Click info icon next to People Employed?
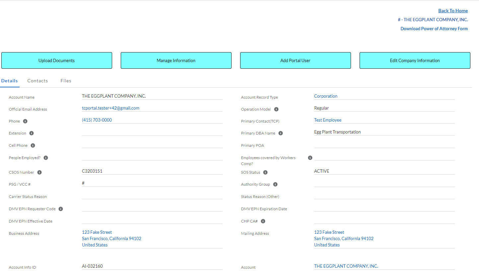Screen dimensions: 479x271 [46, 158]
